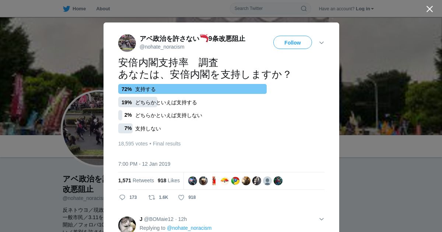This screenshot has width=442, height=232.
Task: Follow the @nohate_noracism account
Action: (x=292, y=42)
